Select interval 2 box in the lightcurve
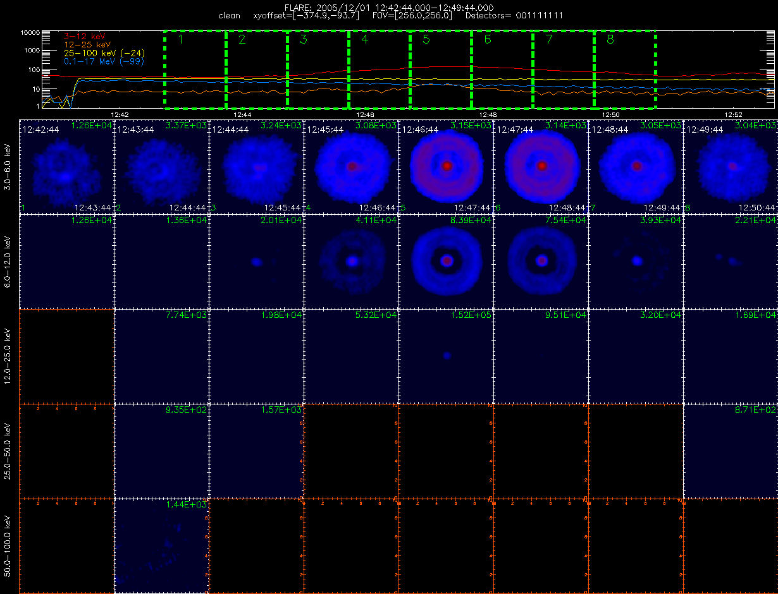The width and height of the screenshot is (778, 594). [257, 70]
